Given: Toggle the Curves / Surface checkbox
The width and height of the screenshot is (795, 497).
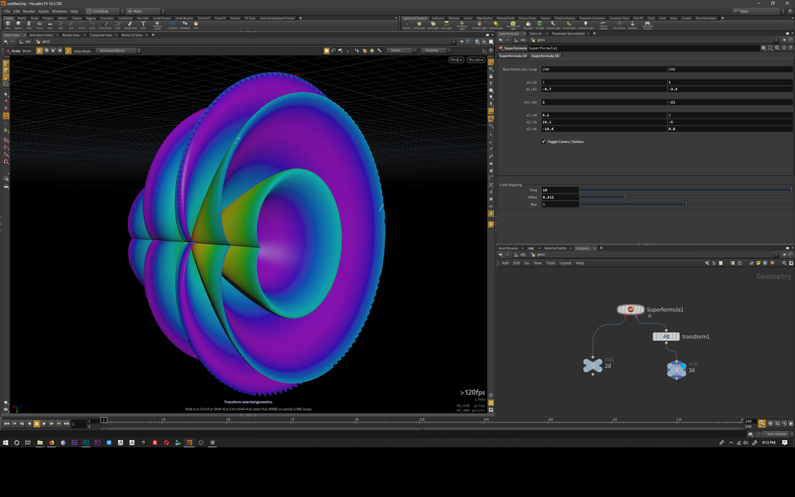Looking at the screenshot, I should click(x=543, y=142).
